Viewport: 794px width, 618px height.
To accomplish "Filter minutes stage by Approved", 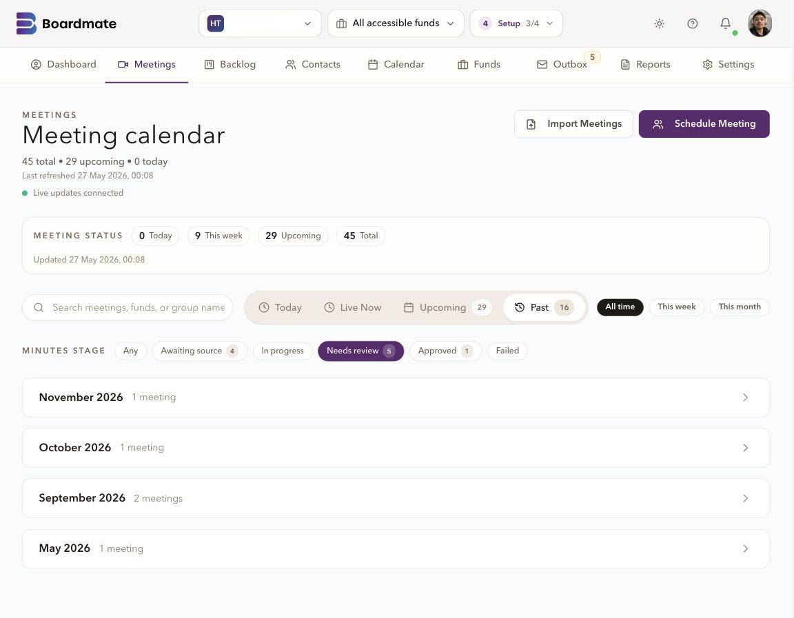I will (446, 351).
